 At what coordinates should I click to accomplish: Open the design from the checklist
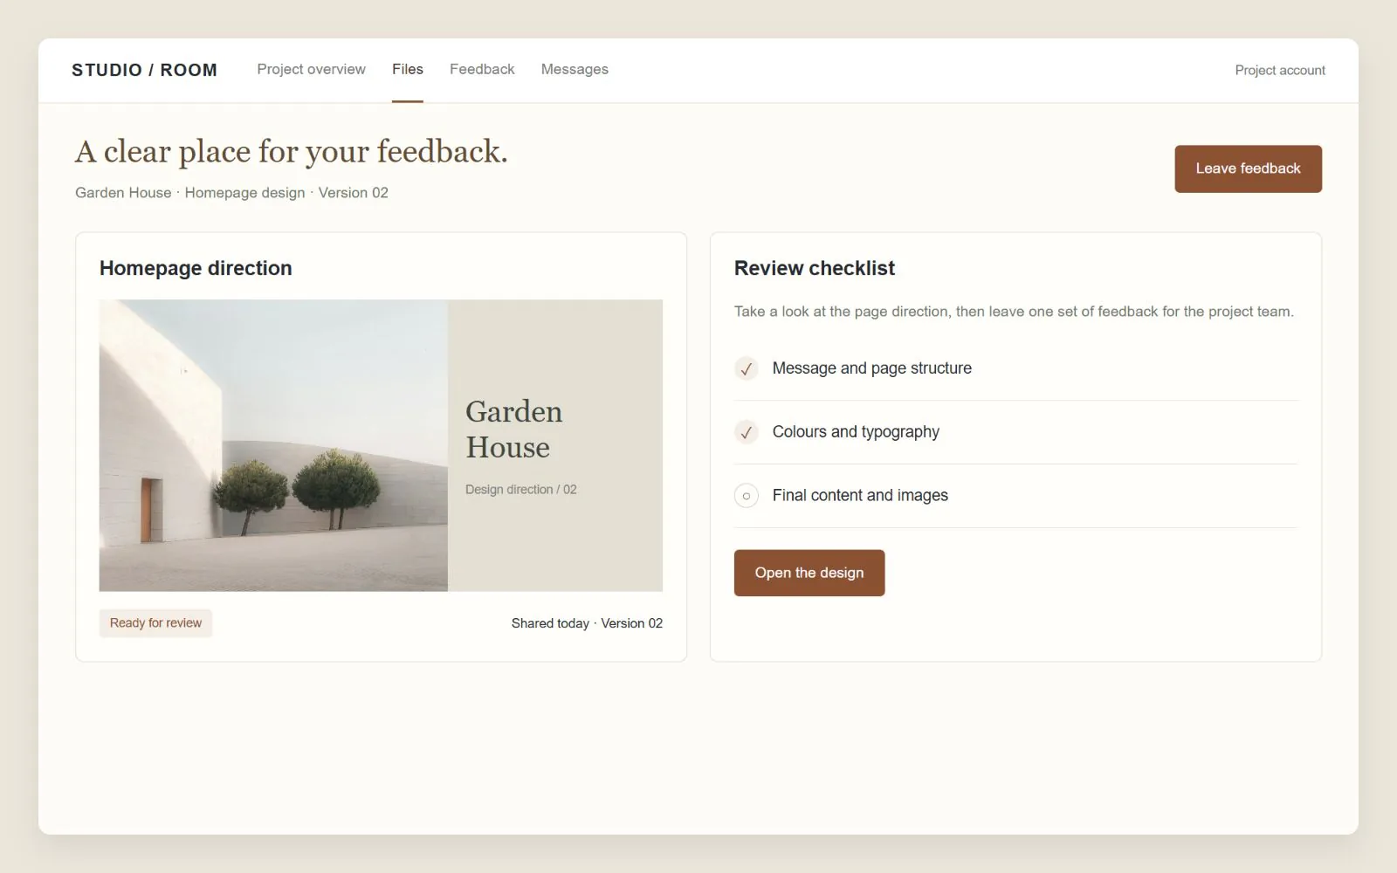(x=809, y=573)
